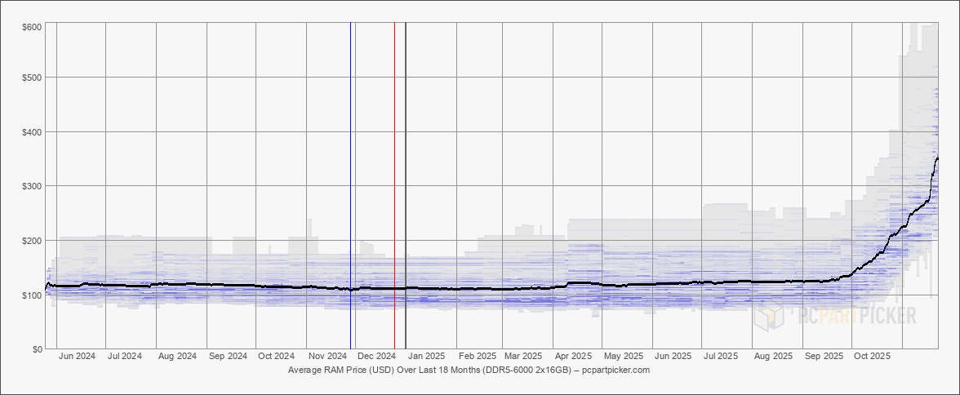Click the Dec 2024 x-axis label
The image size is (960, 395).
pyautogui.click(x=376, y=356)
